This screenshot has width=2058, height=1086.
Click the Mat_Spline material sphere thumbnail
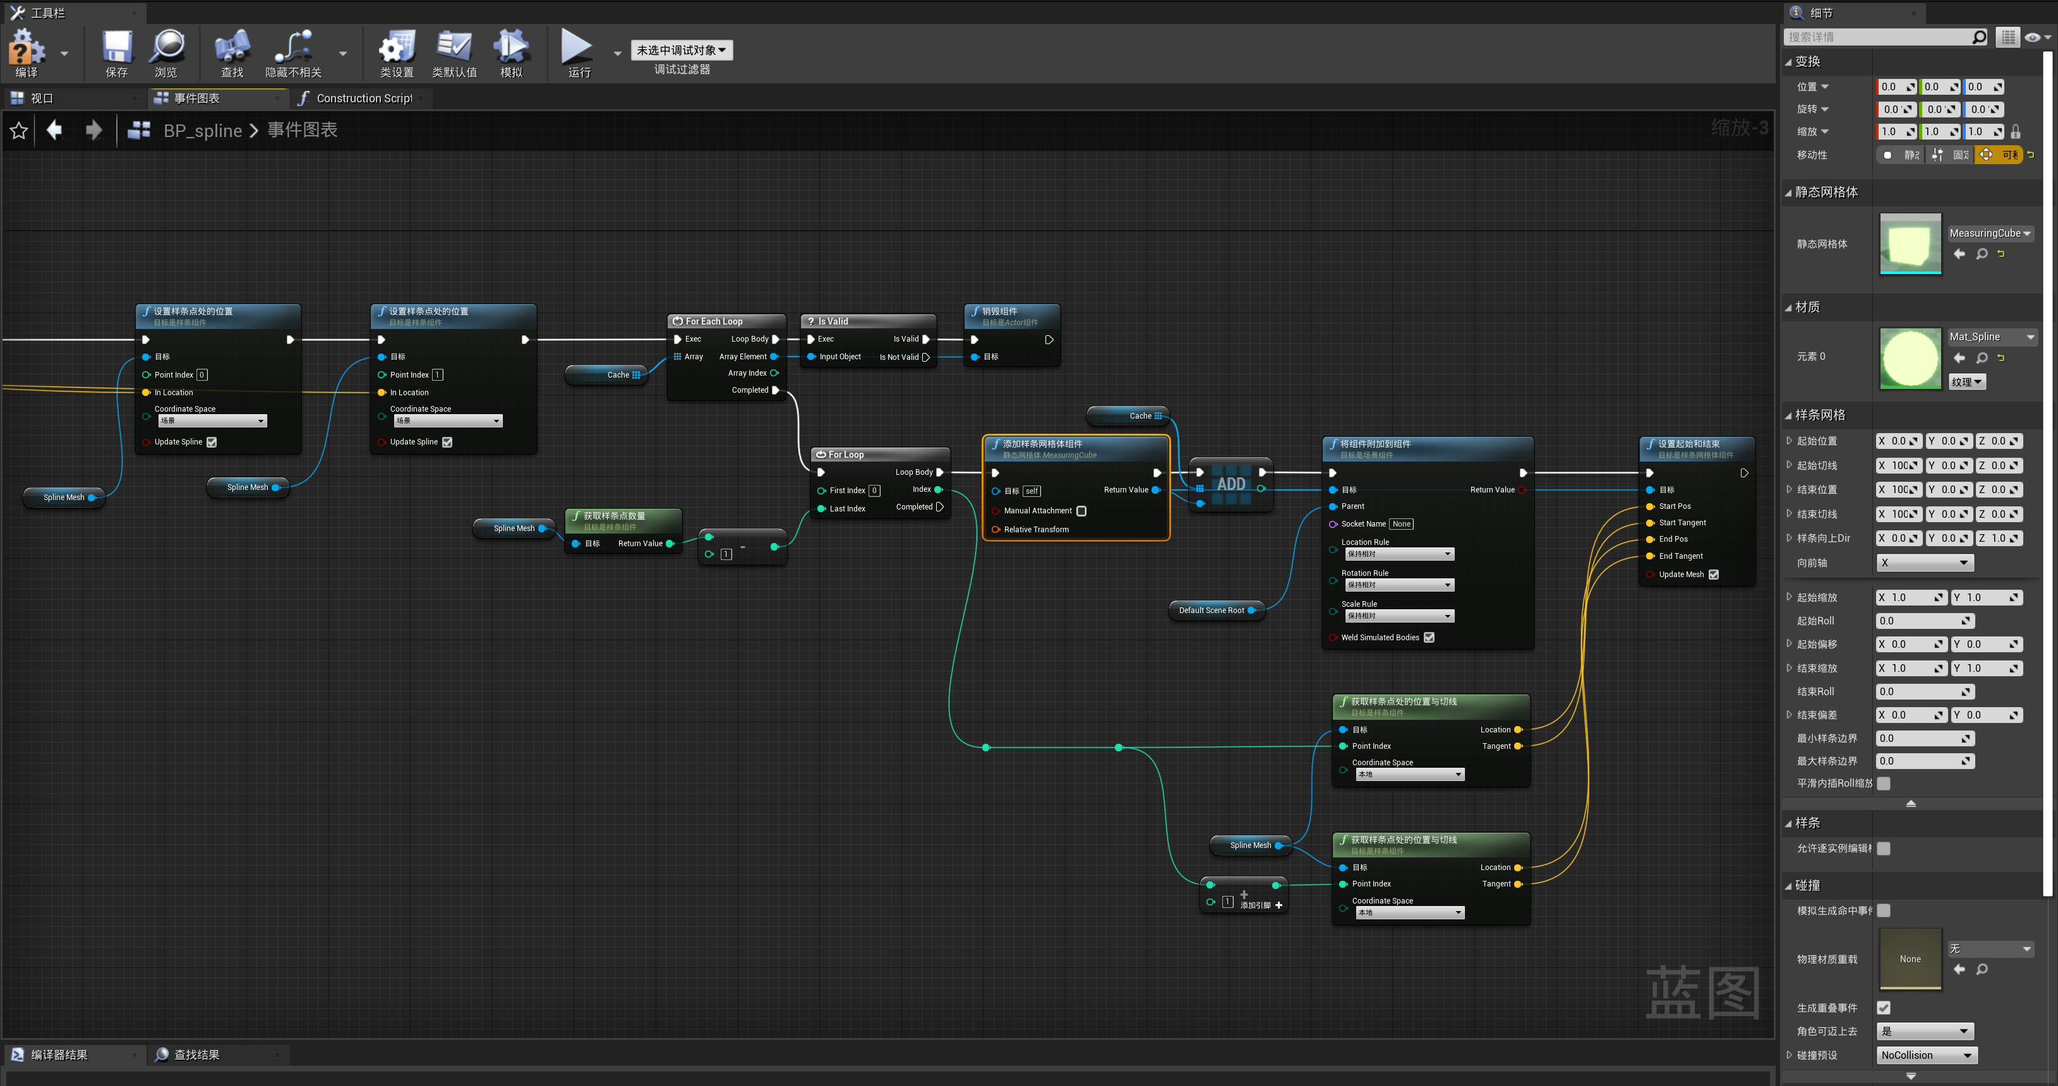point(1910,358)
